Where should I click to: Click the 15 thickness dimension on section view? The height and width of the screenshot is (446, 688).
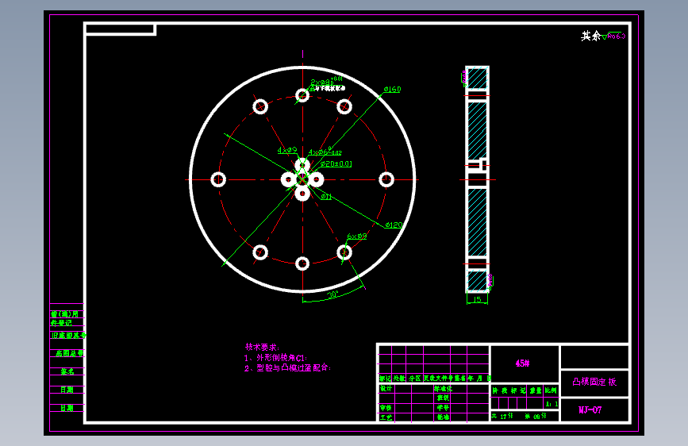(478, 299)
